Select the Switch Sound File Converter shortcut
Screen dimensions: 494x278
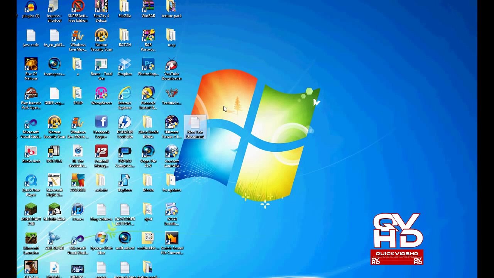(x=172, y=243)
